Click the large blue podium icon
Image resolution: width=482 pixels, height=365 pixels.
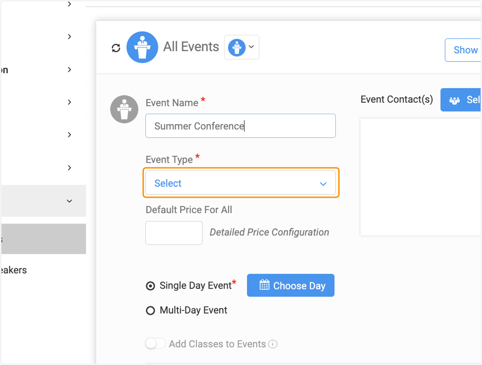[141, 47]
